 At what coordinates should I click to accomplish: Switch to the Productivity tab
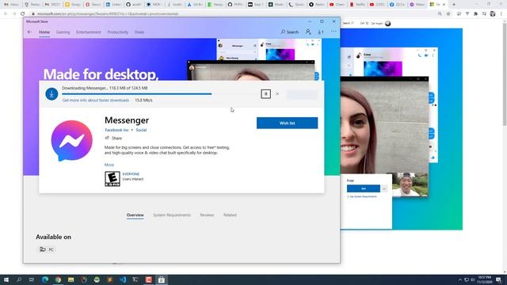click(118, 32)
